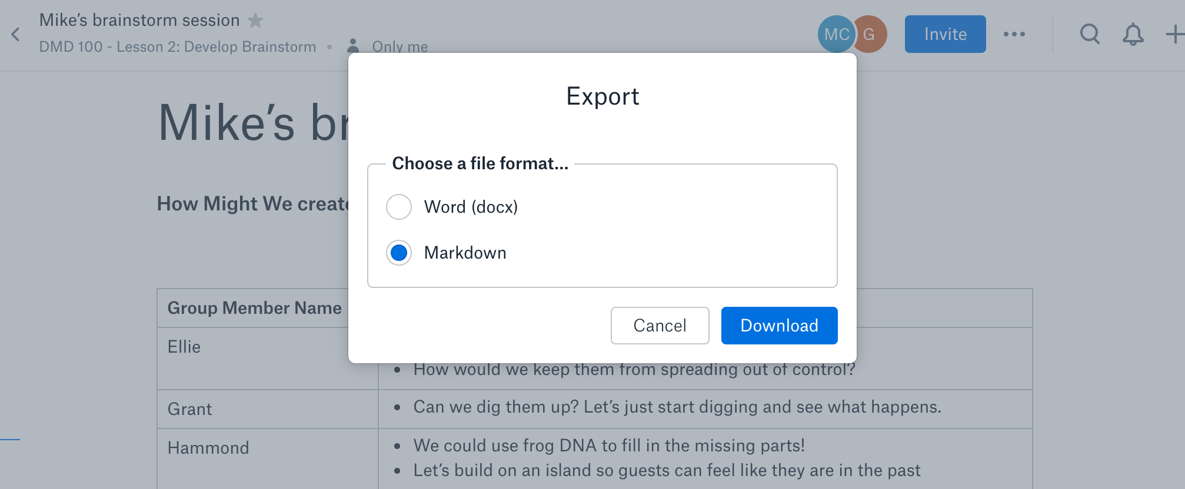Open DMD 100 Lesson 2 folder breadcrumb

point(178,46)
